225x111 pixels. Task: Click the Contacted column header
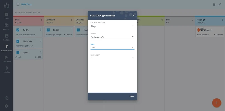point(59,21)
